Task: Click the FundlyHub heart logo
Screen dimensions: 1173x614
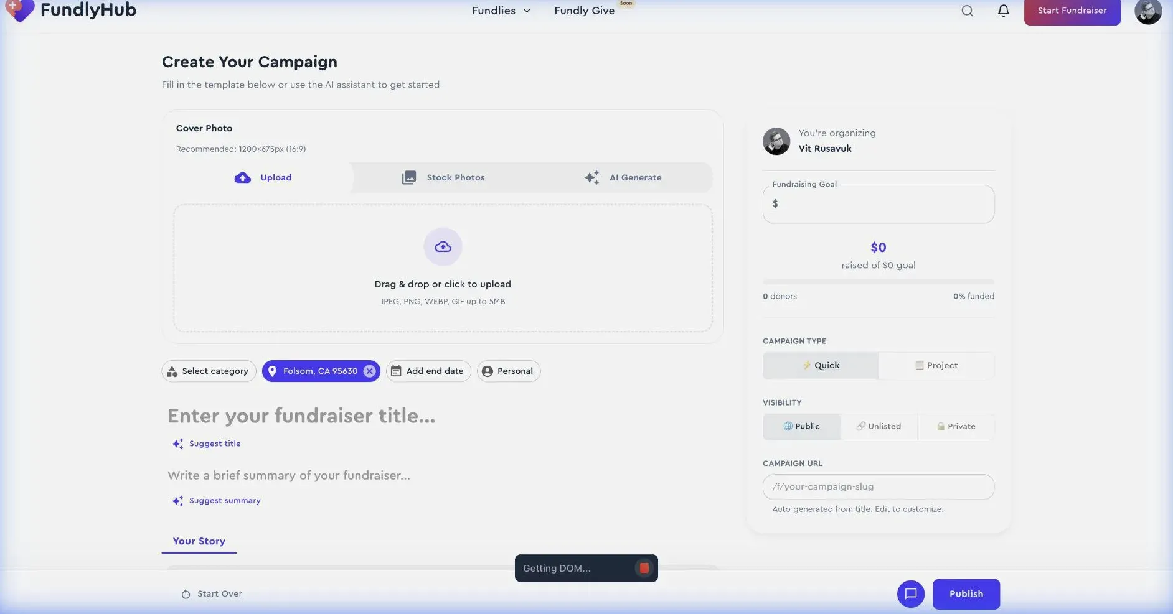Action: click(x=19, y=10)
